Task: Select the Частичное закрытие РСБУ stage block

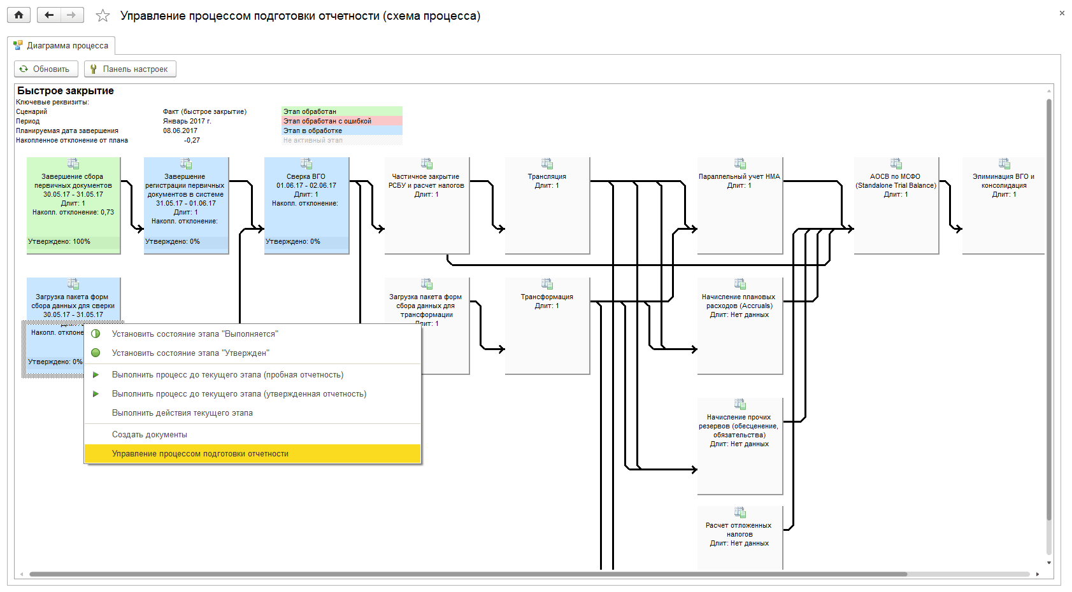Action: 427,216
